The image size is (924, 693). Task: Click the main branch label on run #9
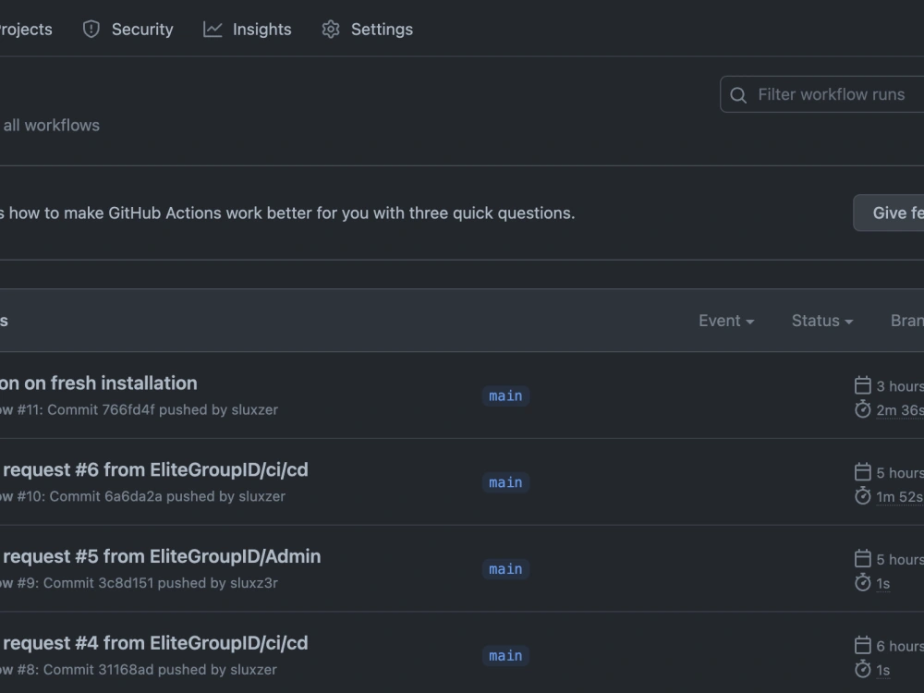(505, 569)
